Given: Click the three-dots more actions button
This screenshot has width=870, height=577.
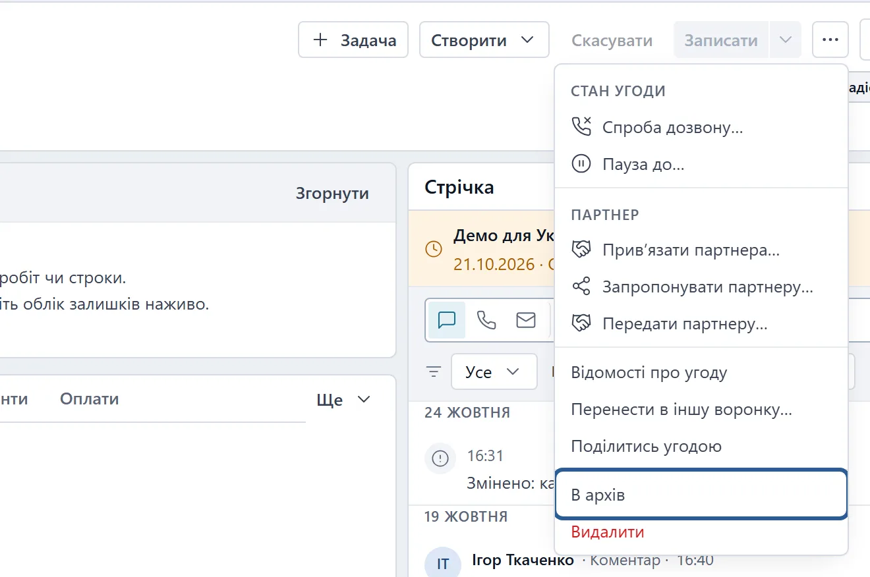Looking at the screenshot, I should point(830,40).
